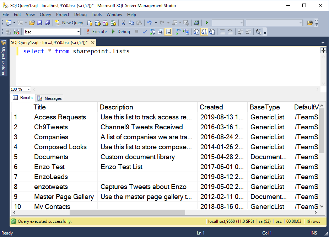Click Specify Values for Template Parameters icon

click(x=259, y=32)
